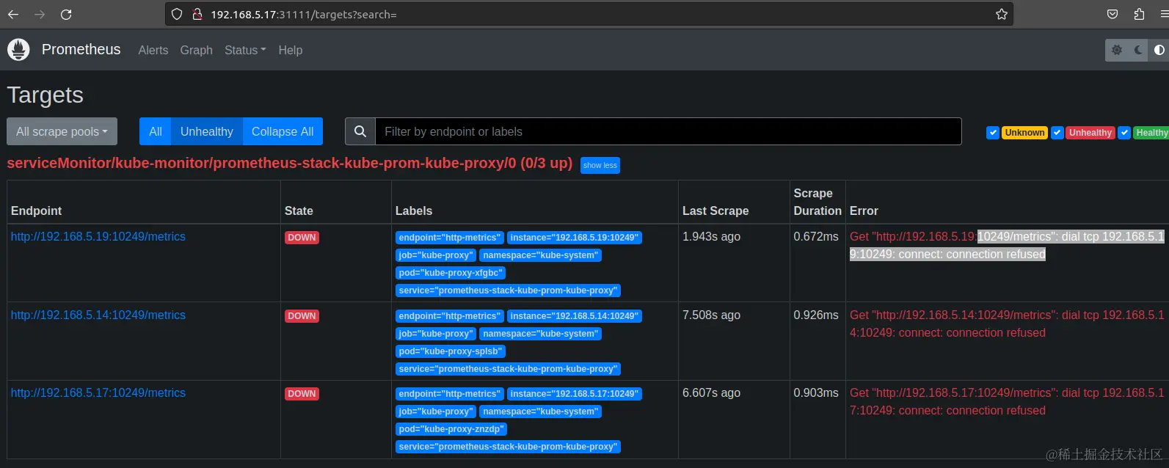Uncheck the Healthy state checkbox

[1124, 133]
